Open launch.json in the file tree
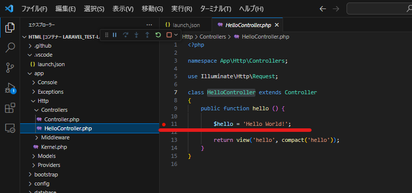 click(90, 64)
